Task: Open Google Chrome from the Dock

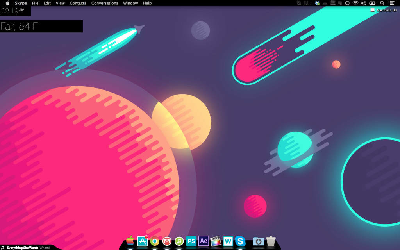Action: click(x=155, y=241)
